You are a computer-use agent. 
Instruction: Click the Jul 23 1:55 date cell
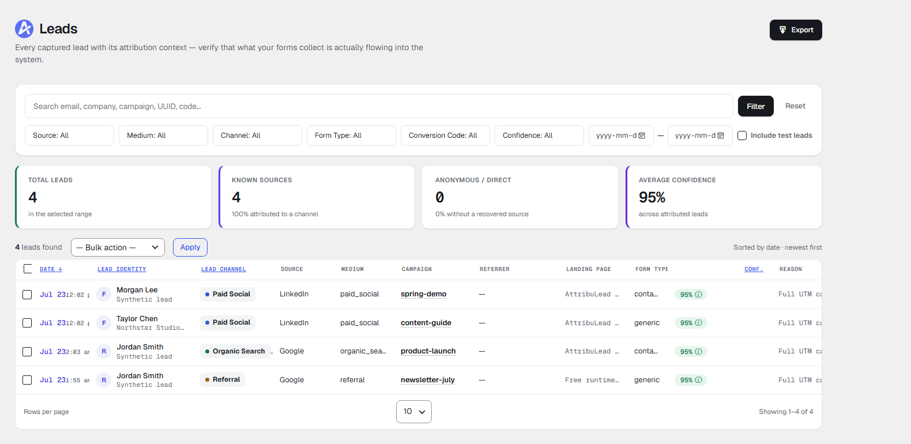coord(65,380)
